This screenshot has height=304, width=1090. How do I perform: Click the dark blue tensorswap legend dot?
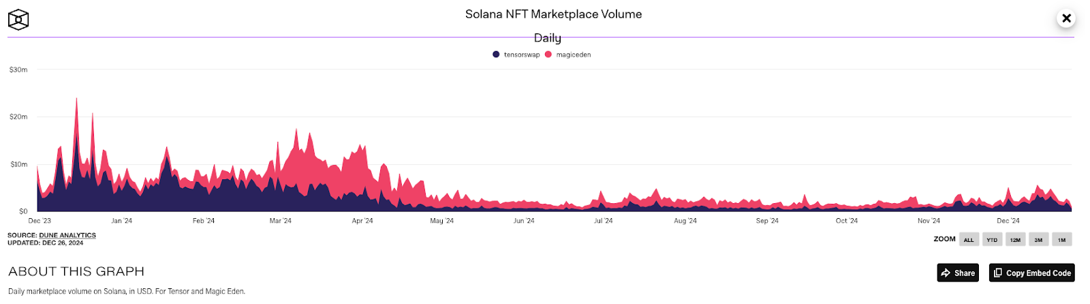(x=496, y=55)
